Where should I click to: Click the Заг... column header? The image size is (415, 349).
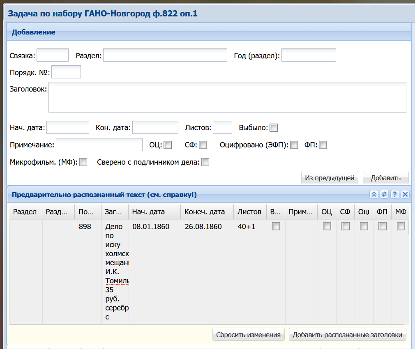pyautogui.click(x=115, y=212)
